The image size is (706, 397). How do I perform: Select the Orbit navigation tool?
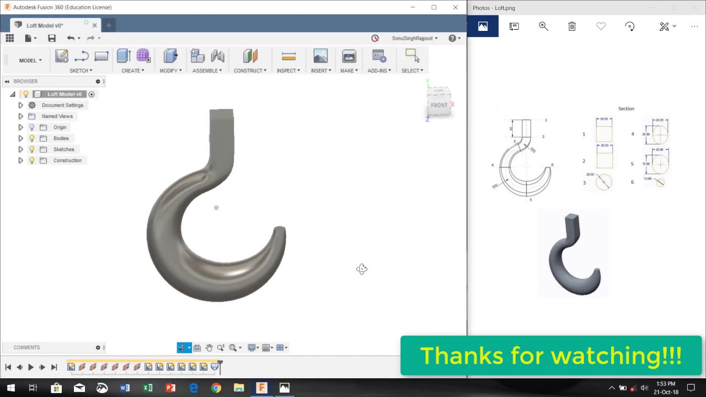point(182,347)
